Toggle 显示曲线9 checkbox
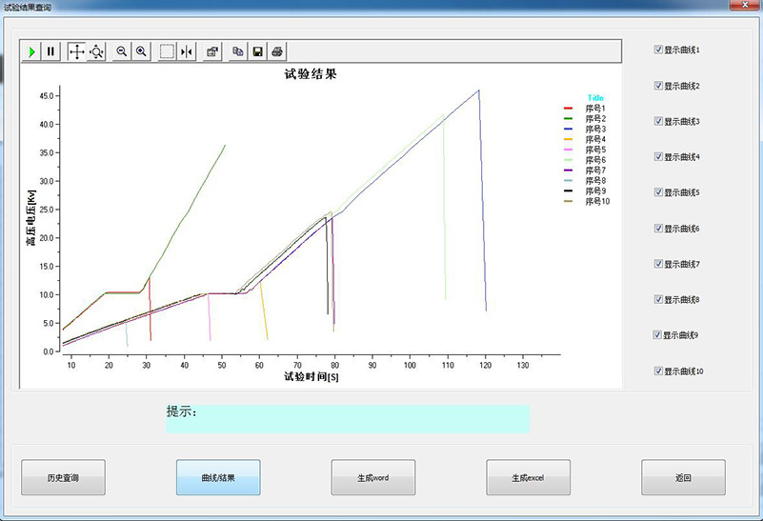This screenshot has width=763, height=521. click(x=657, y=334)
